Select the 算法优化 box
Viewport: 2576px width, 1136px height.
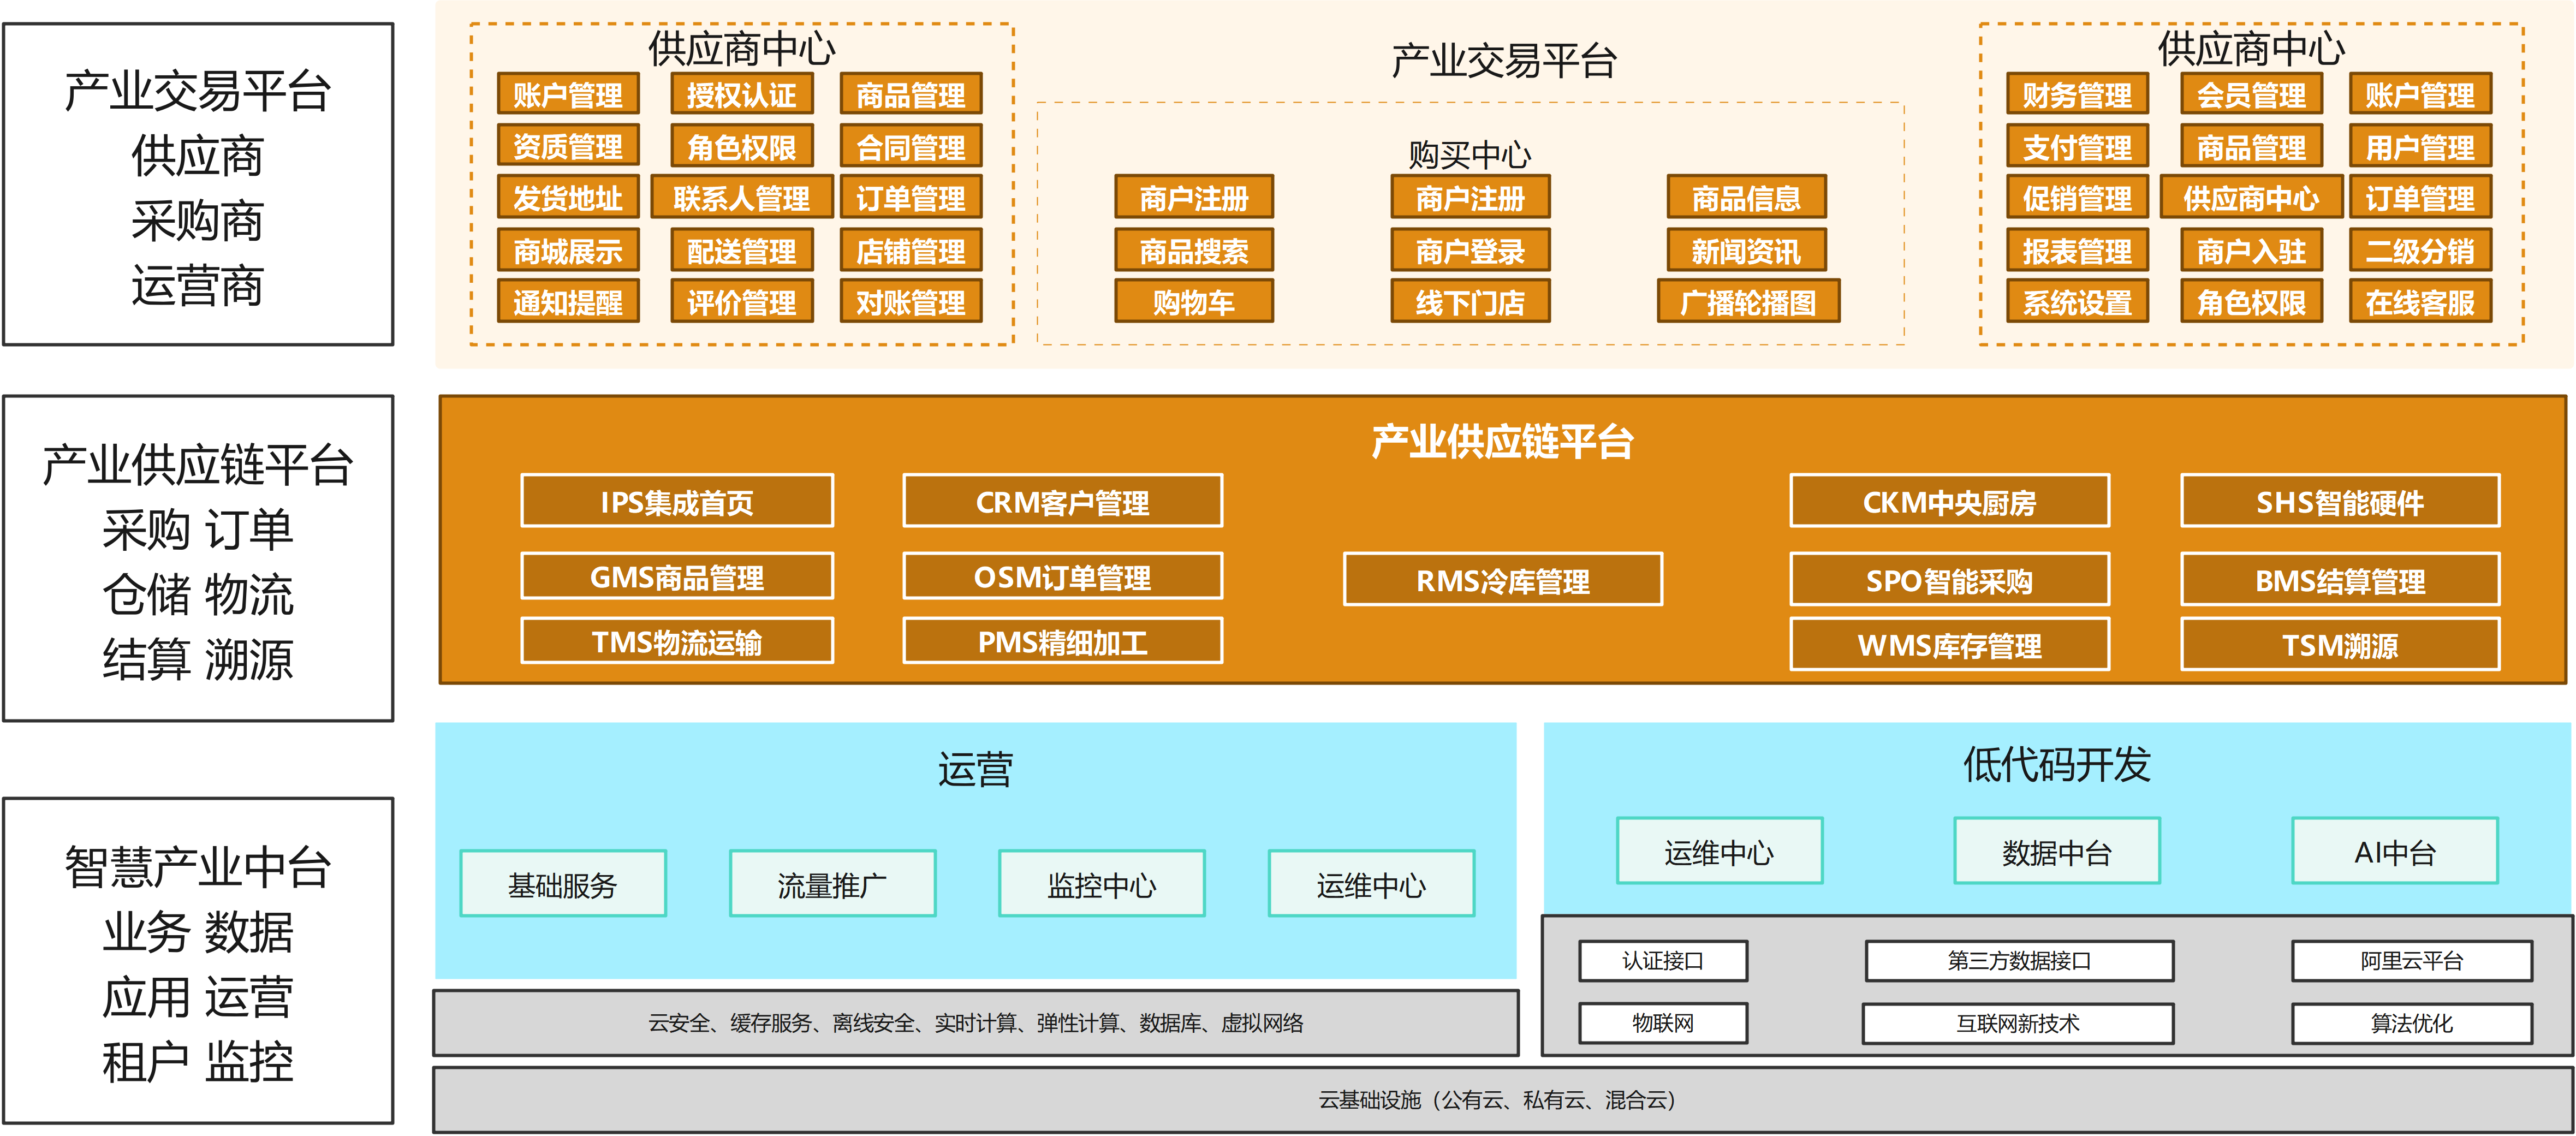coord(2412,1023)
